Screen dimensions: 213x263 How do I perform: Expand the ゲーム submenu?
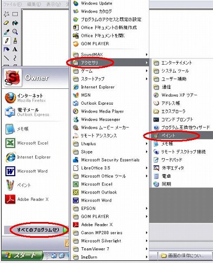(110, 71)
